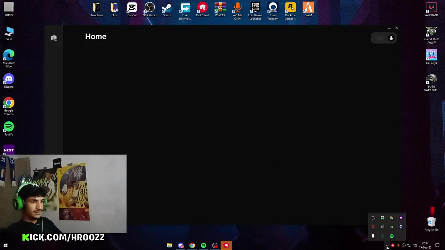Close the Riot Client window
The image size is (445, 250).
(x=397, y=28)
